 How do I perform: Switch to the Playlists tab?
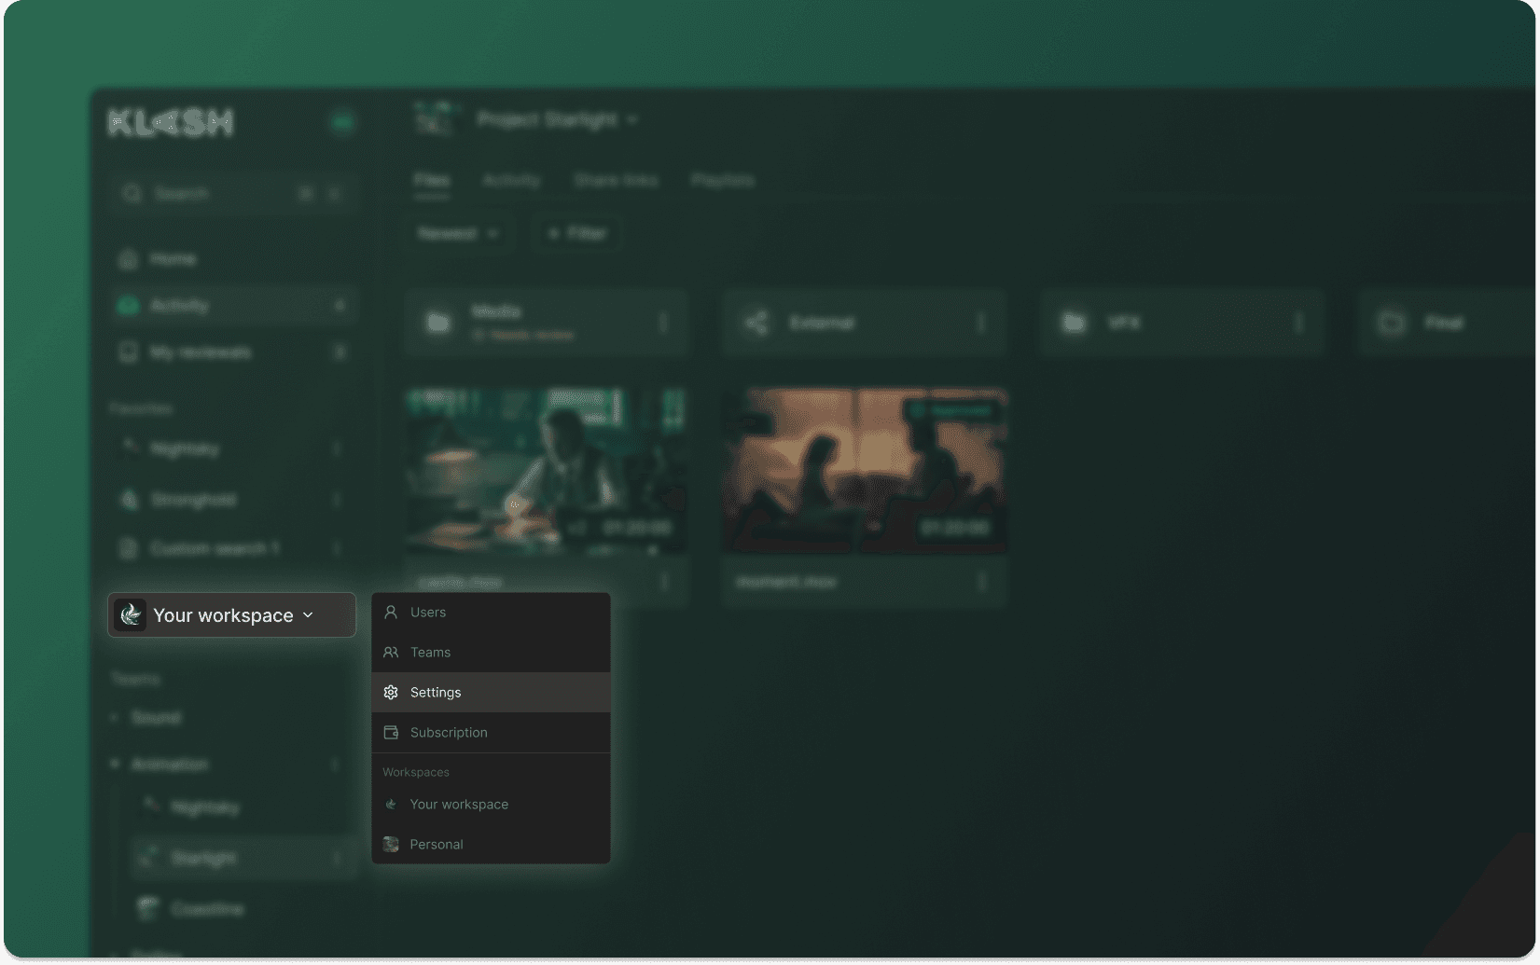tap(723, 180)
